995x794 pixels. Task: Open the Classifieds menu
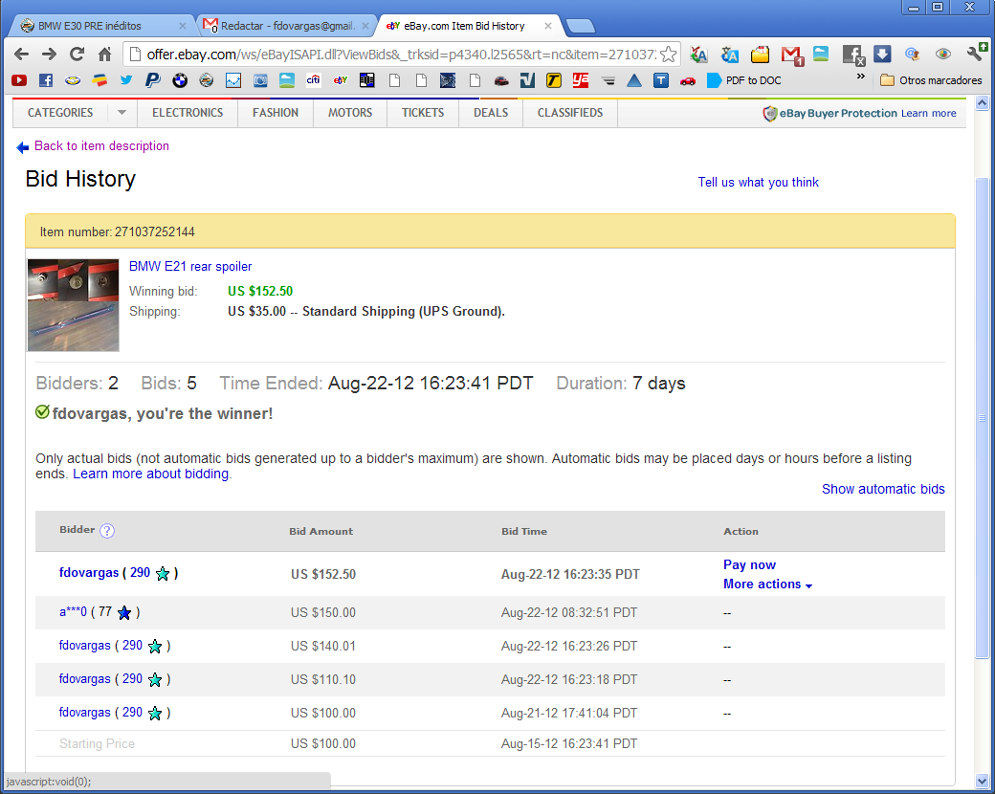[x=570, y=113]
